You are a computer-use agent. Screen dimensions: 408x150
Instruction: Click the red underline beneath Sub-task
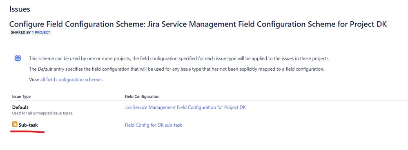tap(27, 132)
